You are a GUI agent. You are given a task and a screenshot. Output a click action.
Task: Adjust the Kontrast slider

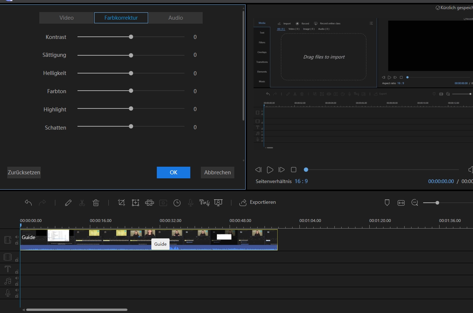(131, 37)
